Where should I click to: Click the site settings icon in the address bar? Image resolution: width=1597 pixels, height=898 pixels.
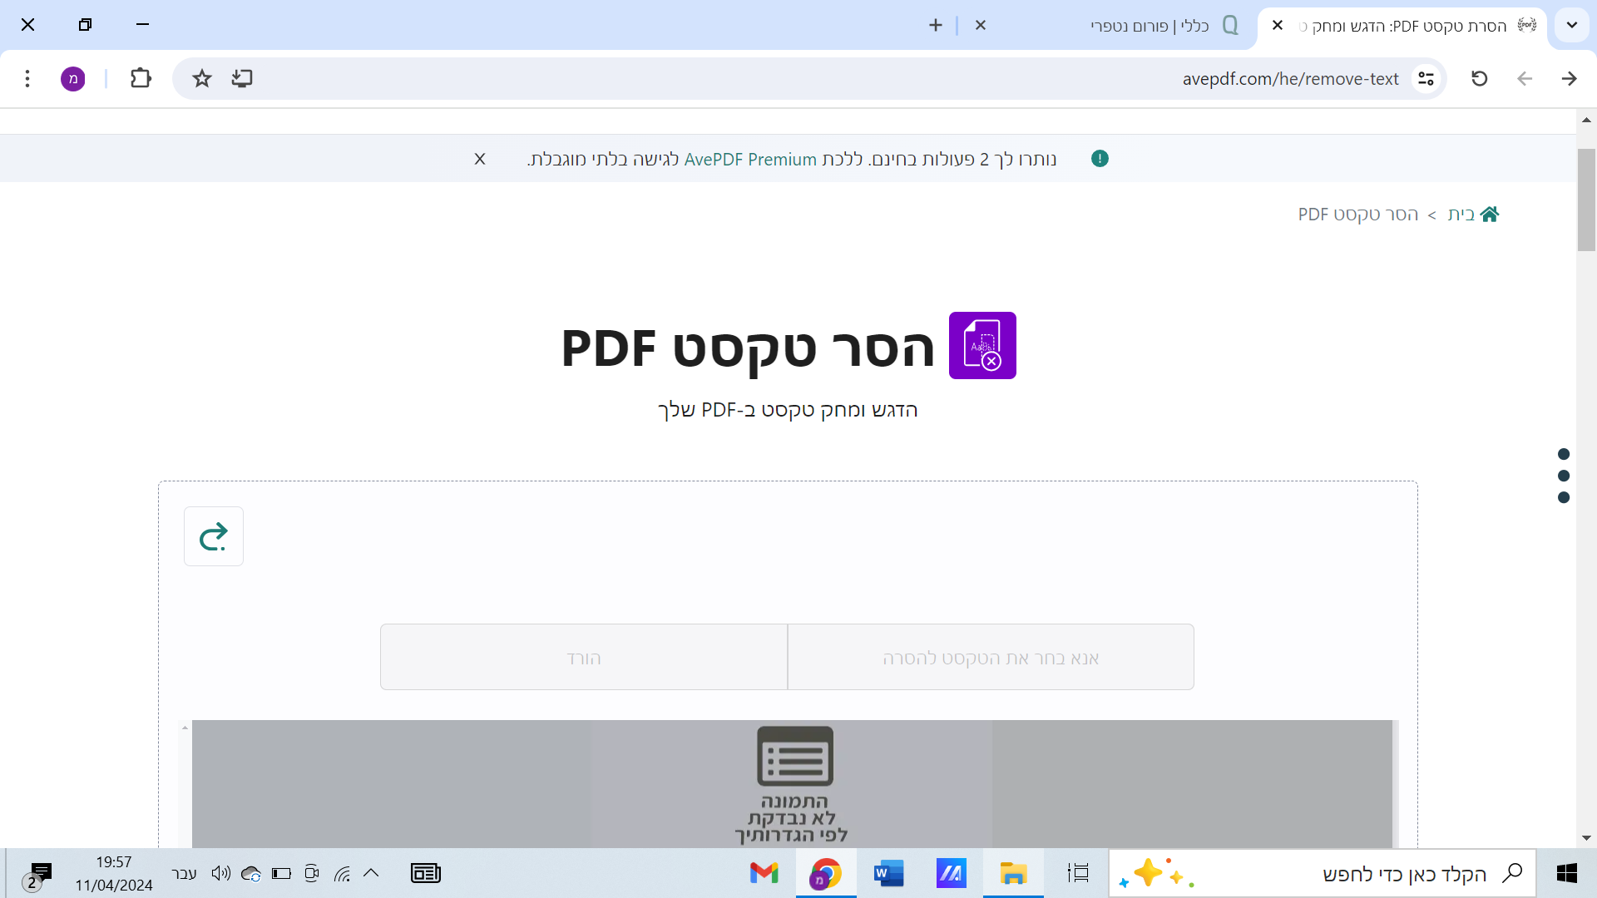click(x=1426, y=79)
